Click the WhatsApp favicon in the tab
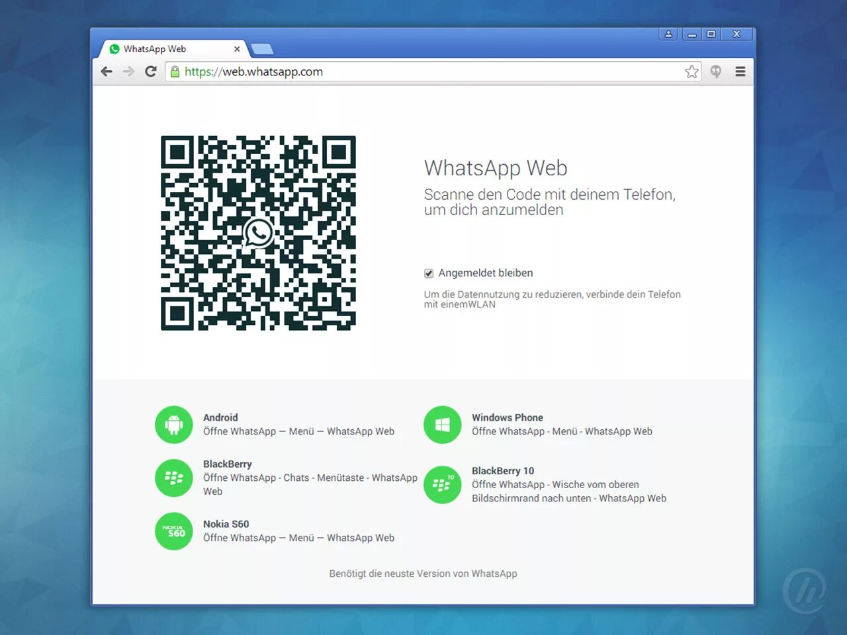 click(x=114, y=49)
